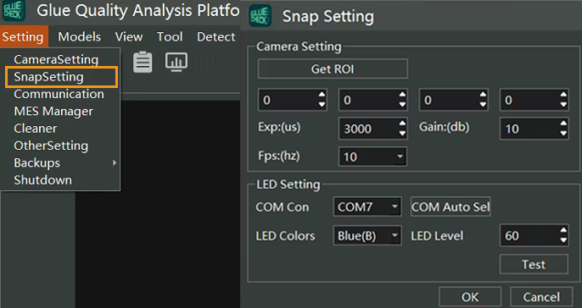Click the Cancel button
Image resolution: width=582 pixels, height=308 pixels.
coord(541,297)
